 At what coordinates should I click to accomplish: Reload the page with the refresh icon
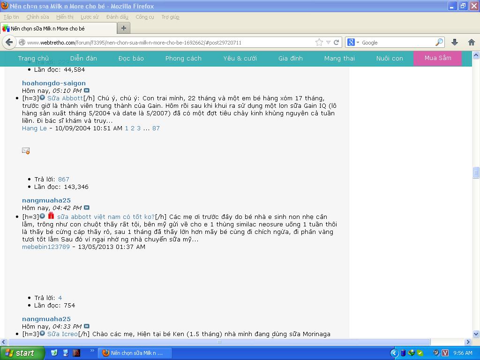pyautogui.click(x=337, y=42)
